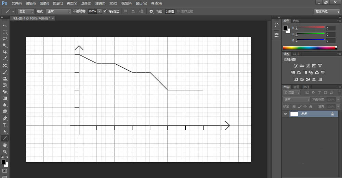Toggle lock transparent pixels
The image size is (342, 178).
[x=294, y=106]
